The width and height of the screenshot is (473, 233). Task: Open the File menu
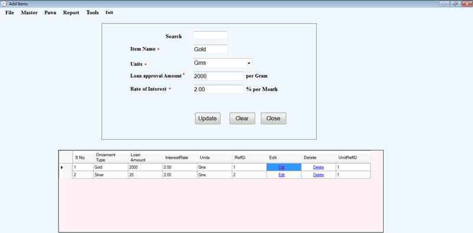[9, 12]
